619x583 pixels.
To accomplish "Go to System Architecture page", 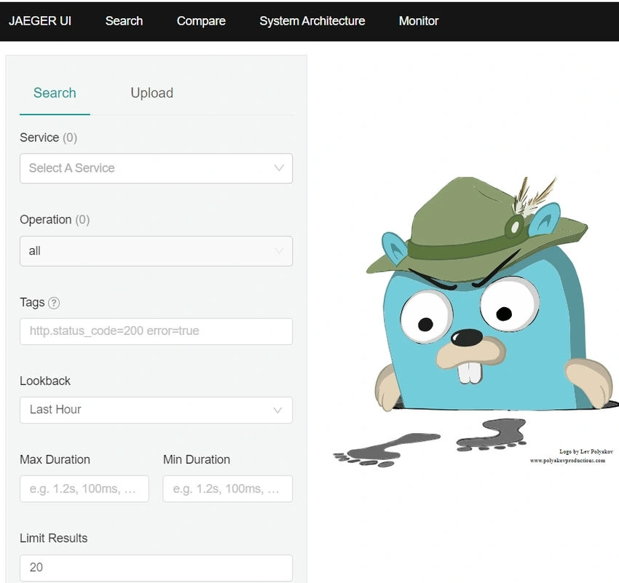I will click(x=312, y=21).
